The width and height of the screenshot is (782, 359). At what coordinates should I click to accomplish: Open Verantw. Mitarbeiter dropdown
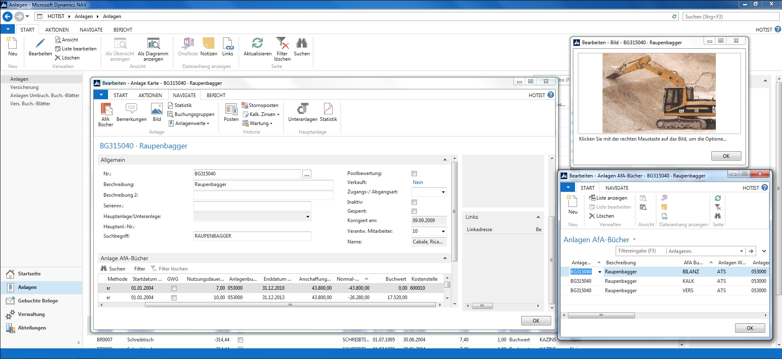[443, 232]
